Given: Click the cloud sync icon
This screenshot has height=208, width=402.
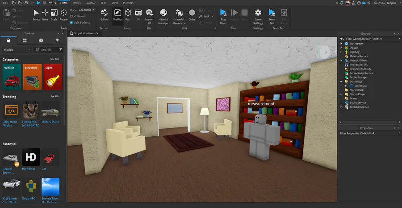Looking at the screenshot, I should tap(364, 3).
